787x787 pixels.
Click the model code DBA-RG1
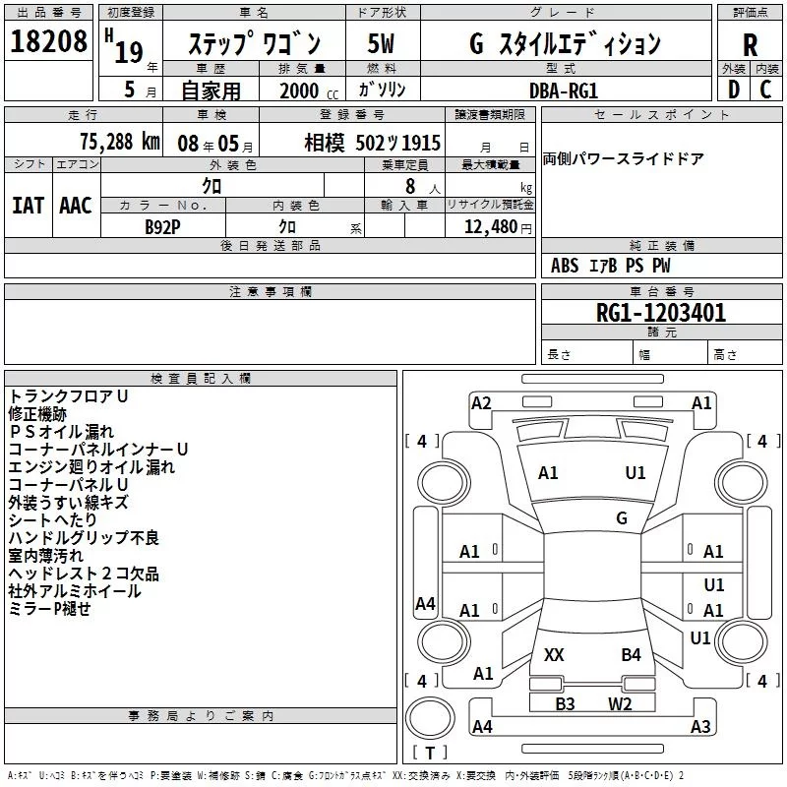[x=564, y=91]
